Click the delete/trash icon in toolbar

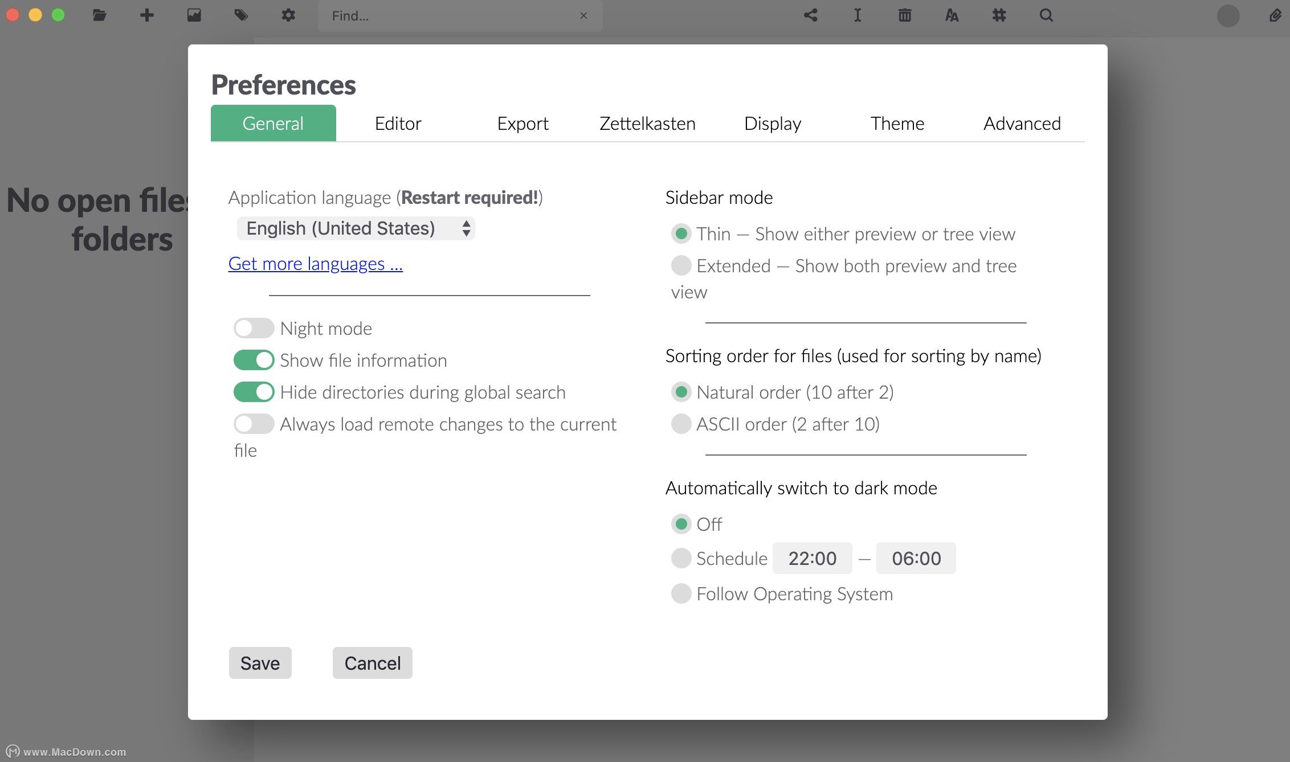pos(904,15)
